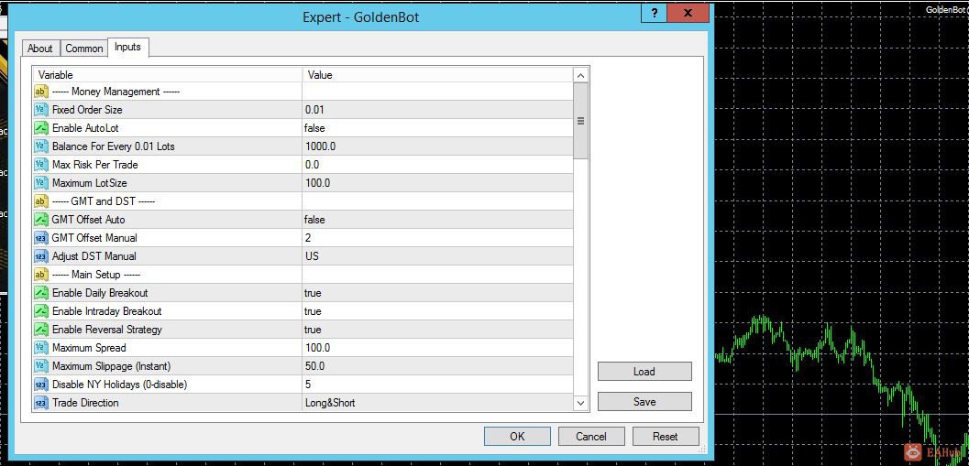Image resolution: width=969 pixels, height=466 pixels.
Task: Select the Fixed Order Size variable name
Action: pyautogui.click(x=87, y=110)
